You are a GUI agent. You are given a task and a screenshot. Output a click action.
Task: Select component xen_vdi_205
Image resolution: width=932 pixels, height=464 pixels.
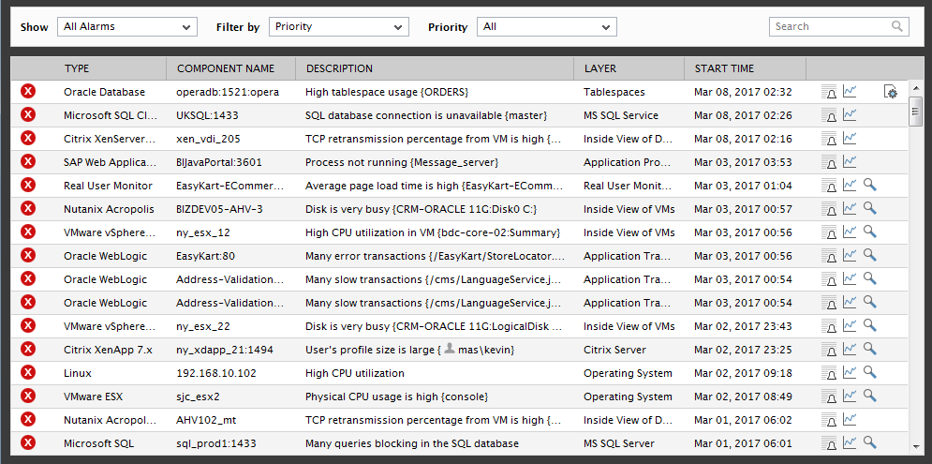[x=208, y=139]
